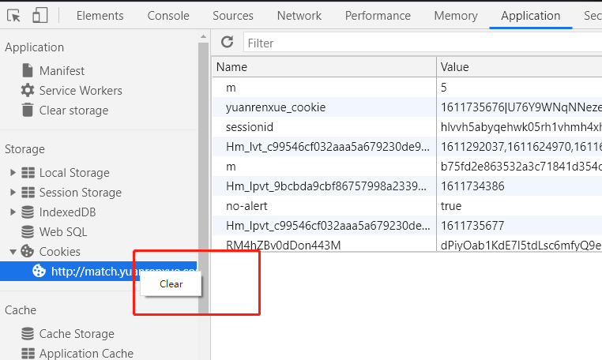The width and height of the screenshot is (602, 360).
Task: Sort by the Name column header
Action: (x=324, y=67)
